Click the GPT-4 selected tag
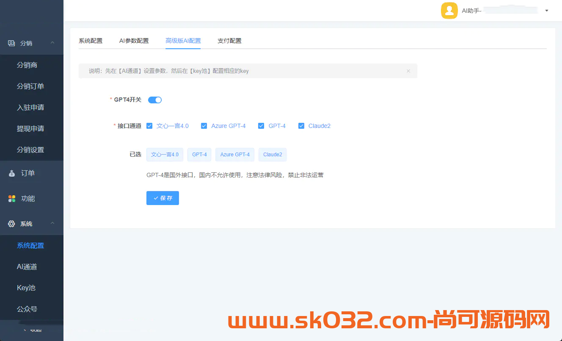The image size is (562, 341). (199, 155)
